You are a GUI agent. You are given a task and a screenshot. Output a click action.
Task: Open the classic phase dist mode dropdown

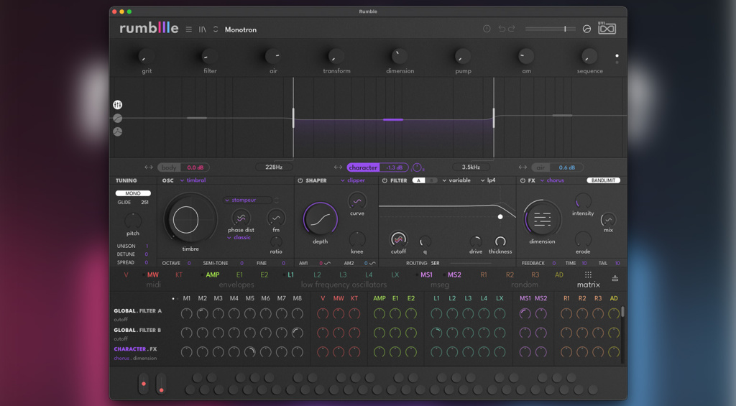[239, 238]
